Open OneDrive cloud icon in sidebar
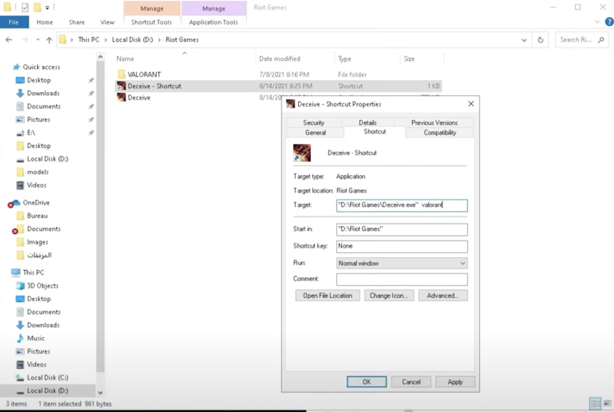The image size is (614, 412). 15,203
